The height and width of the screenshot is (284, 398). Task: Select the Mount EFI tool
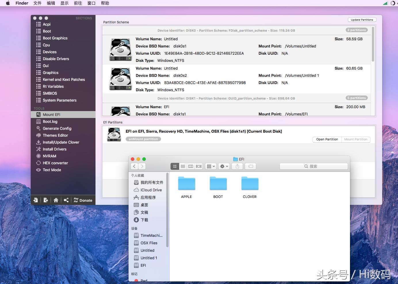coord(63,115)
